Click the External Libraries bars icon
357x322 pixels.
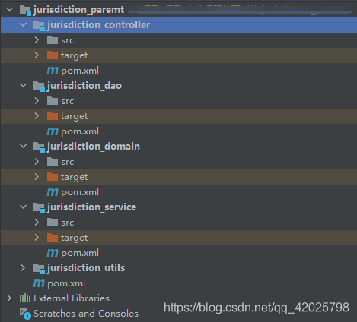coord(25,298)
